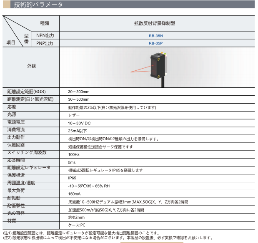Click the 電源電圧 row label

(x=16, y=122)
